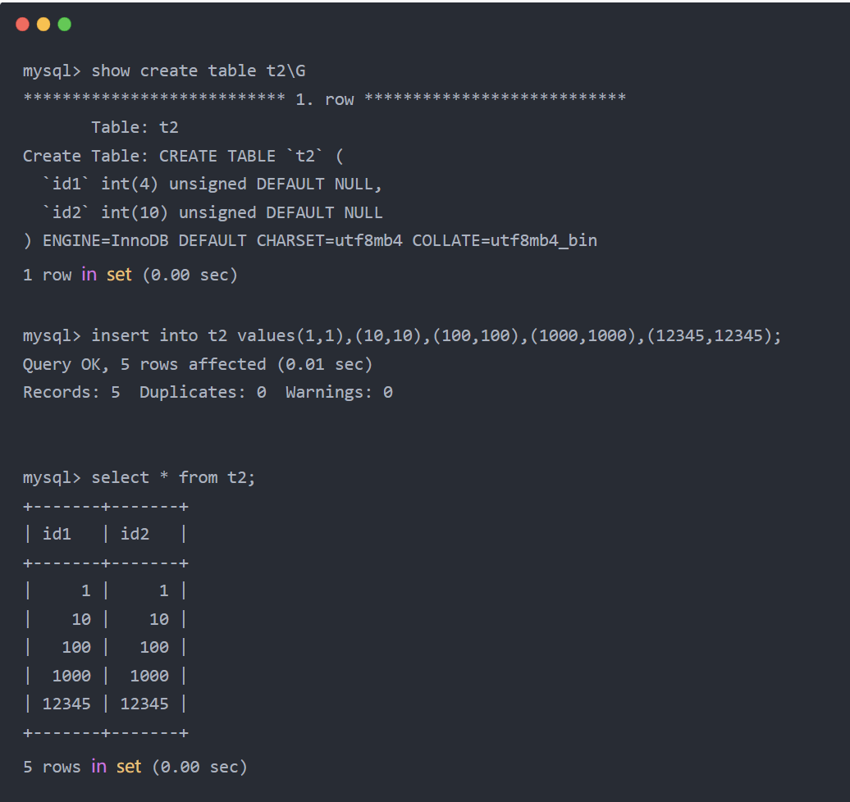Click the 'Table: t2' output line
Screen dimensions: 850x802
(x=135, y=127)
